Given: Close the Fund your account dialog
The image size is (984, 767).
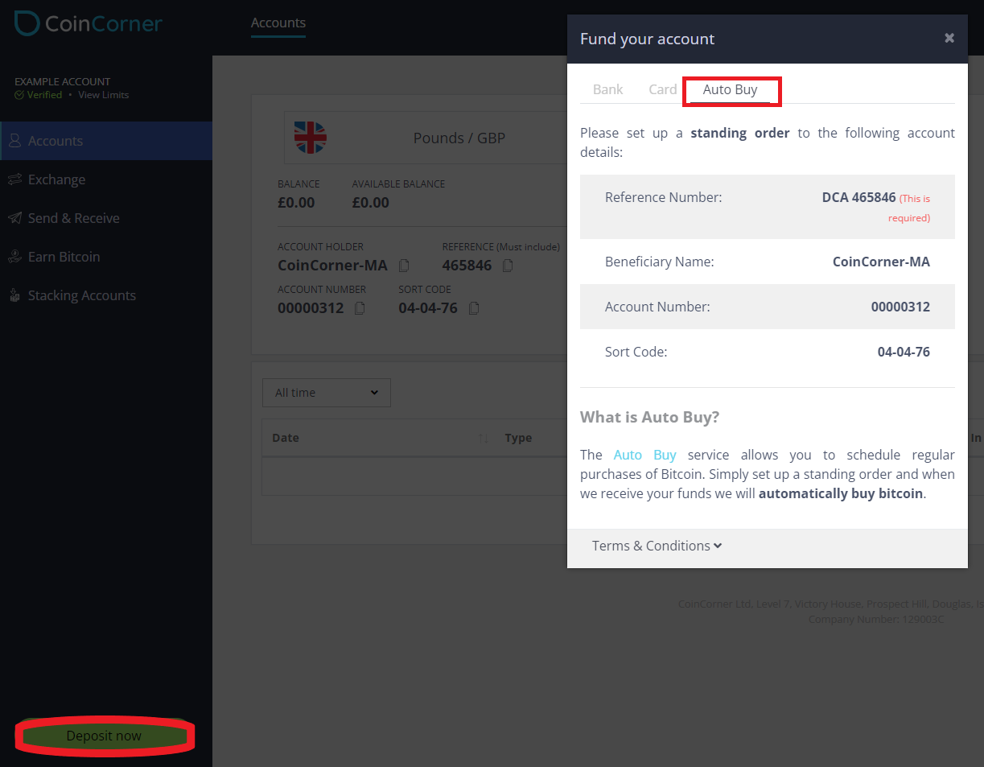Looking at the screenshot, I should 949,38.
